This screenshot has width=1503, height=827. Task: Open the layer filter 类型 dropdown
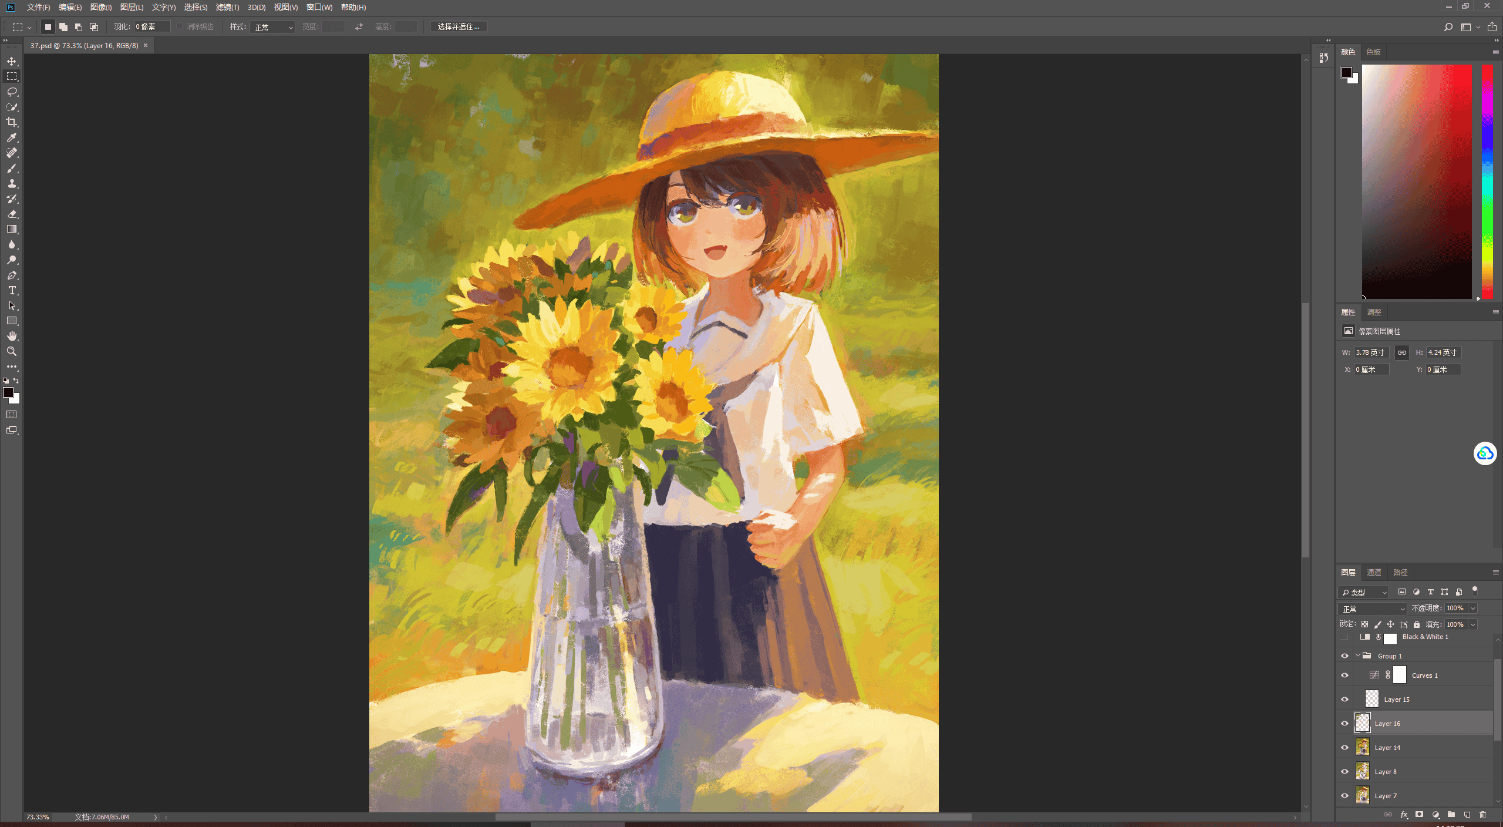coord(1364,592)
